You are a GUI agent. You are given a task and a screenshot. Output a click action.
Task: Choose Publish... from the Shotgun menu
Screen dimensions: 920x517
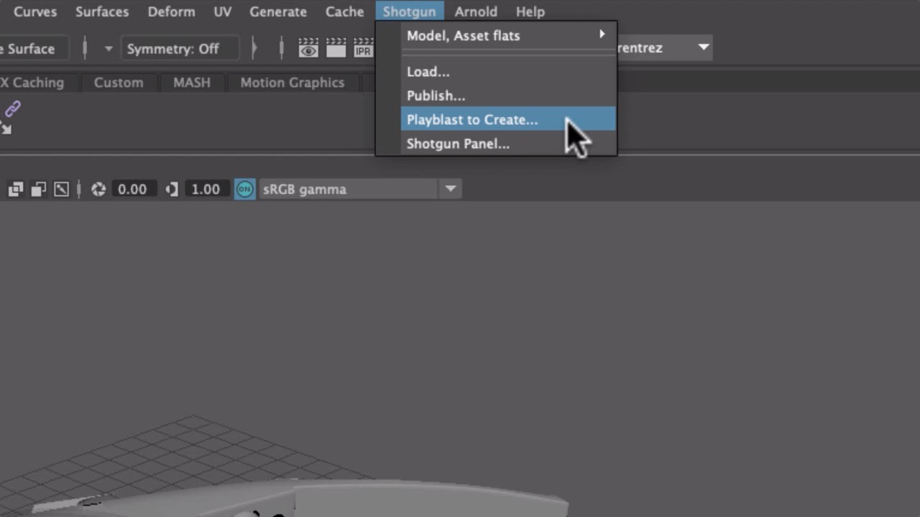pyautogui.click(x=508, y=96)
